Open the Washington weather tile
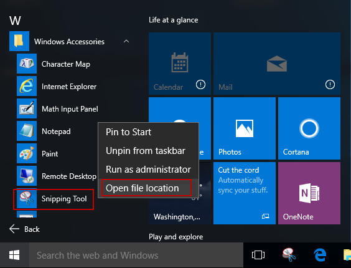The image size is (351, 268). point(180,211)
